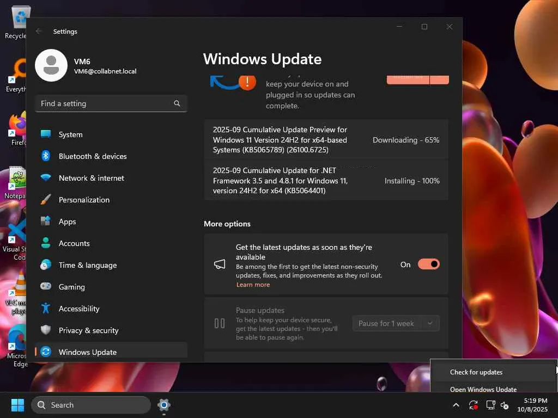The height and width of the screenshot is (418, 558).
Task: Select Gaming in the settings sidebar
Action: tap(111, 287)
